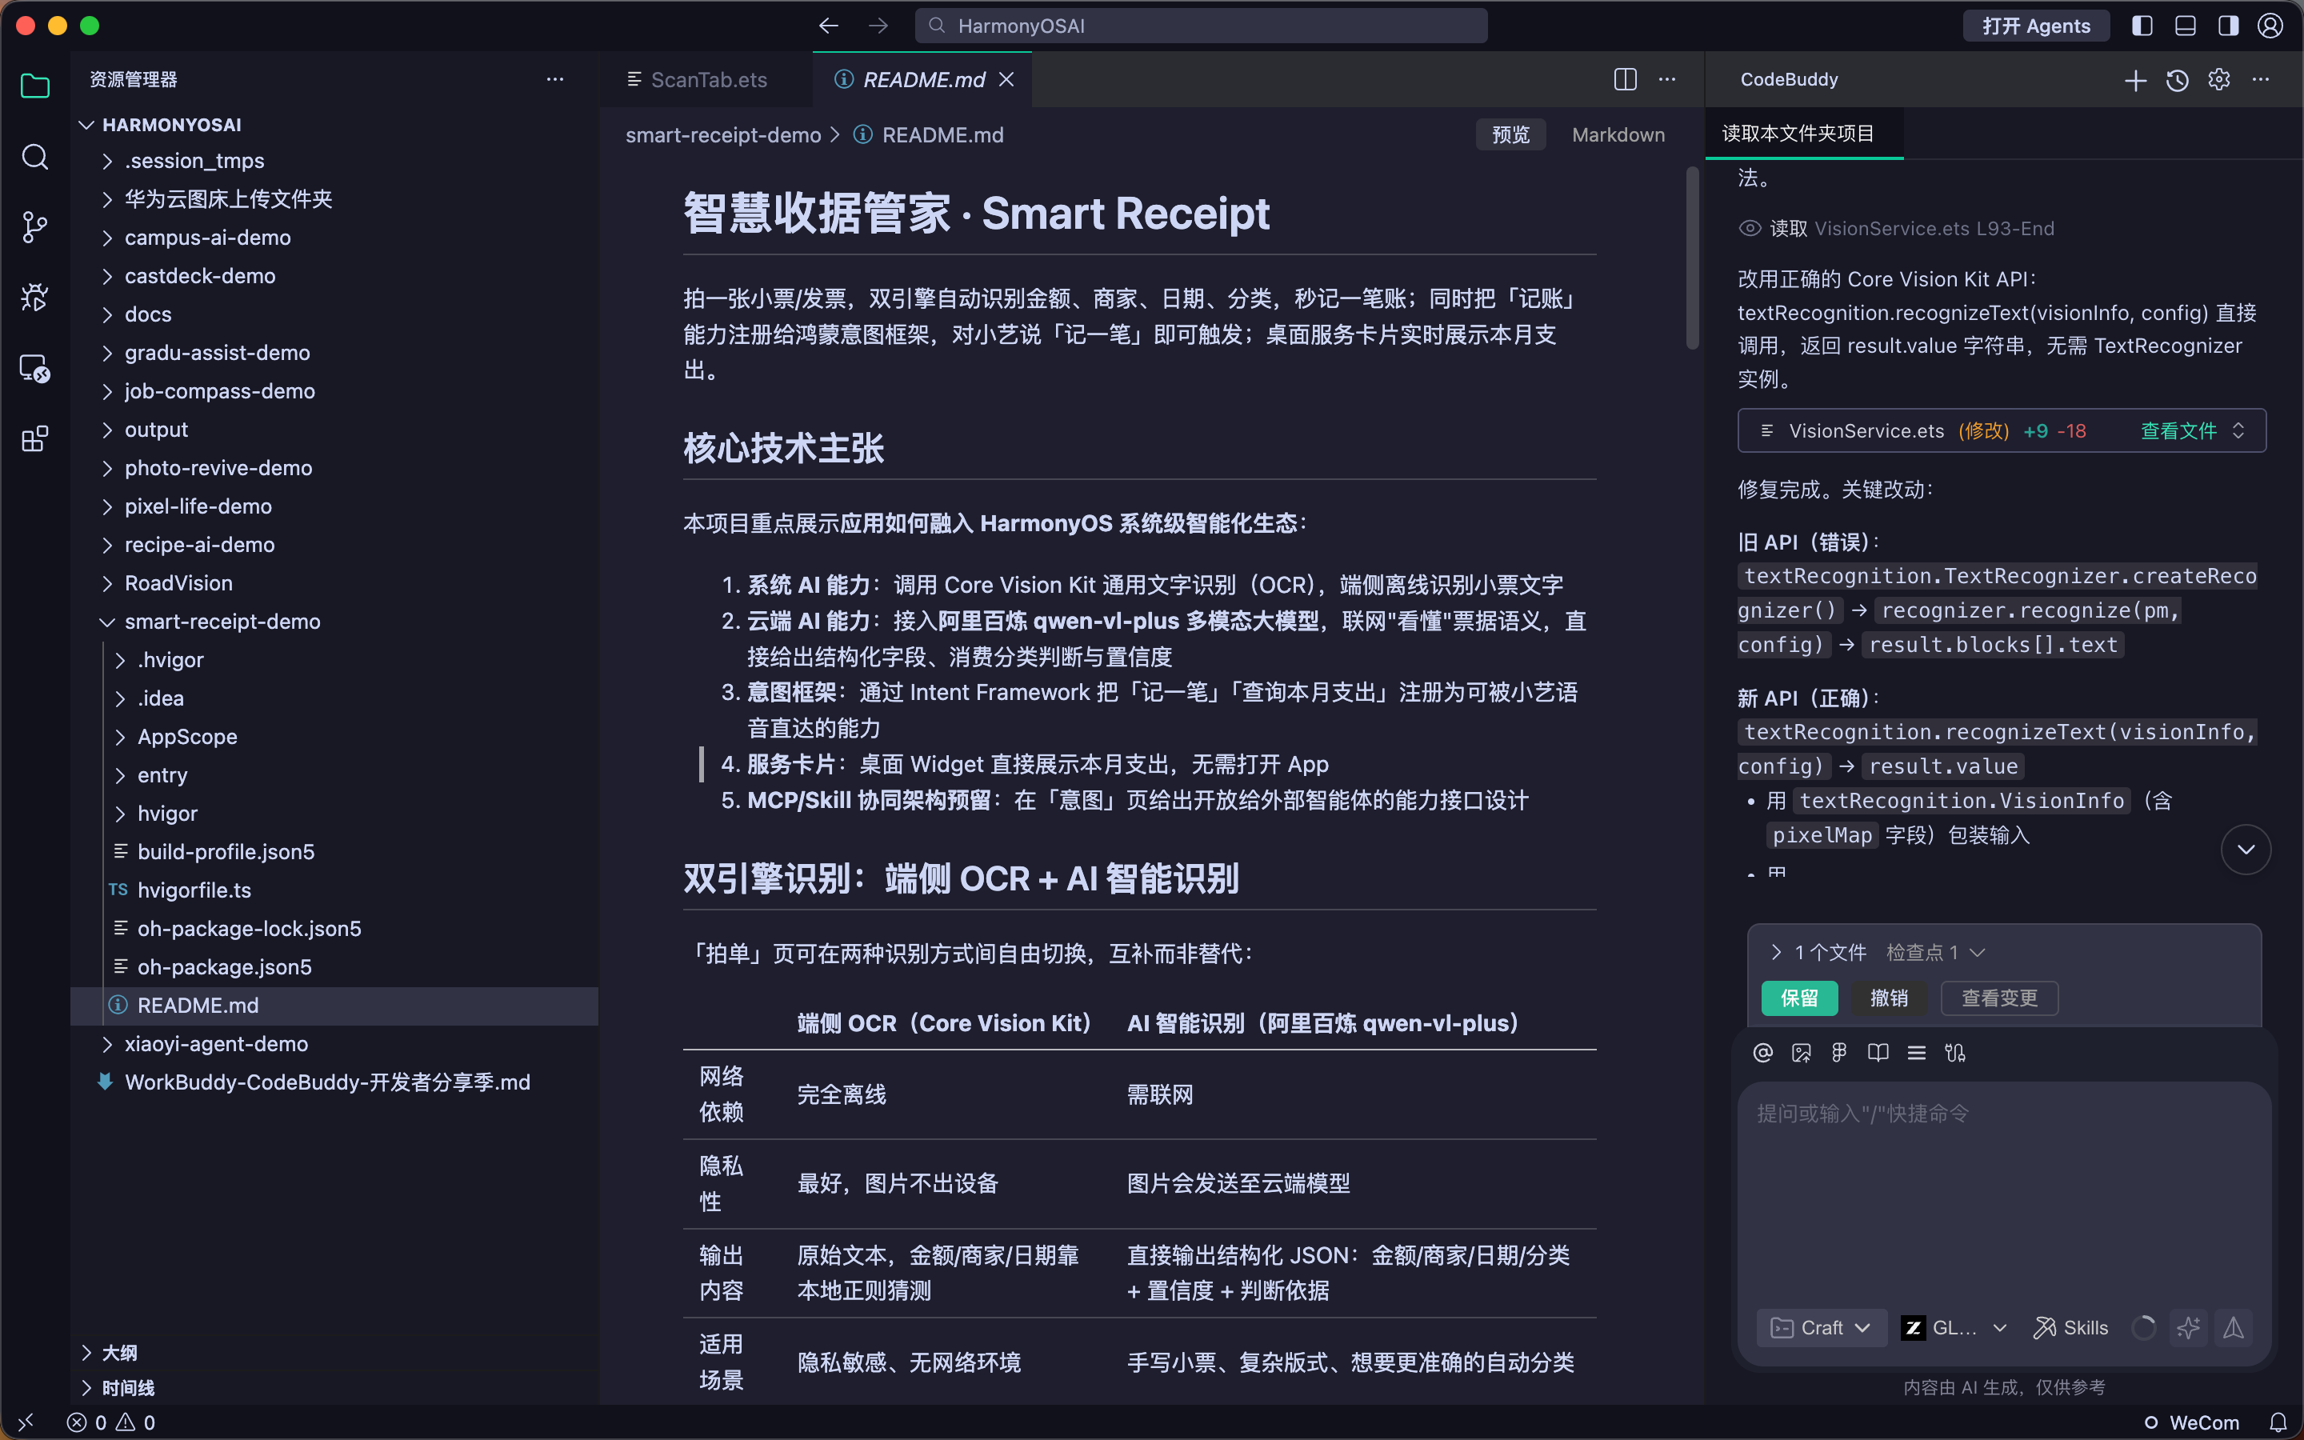Expand the 1 个文件 changed list
The image size is (2304, 1440).
coord(1777,952)
